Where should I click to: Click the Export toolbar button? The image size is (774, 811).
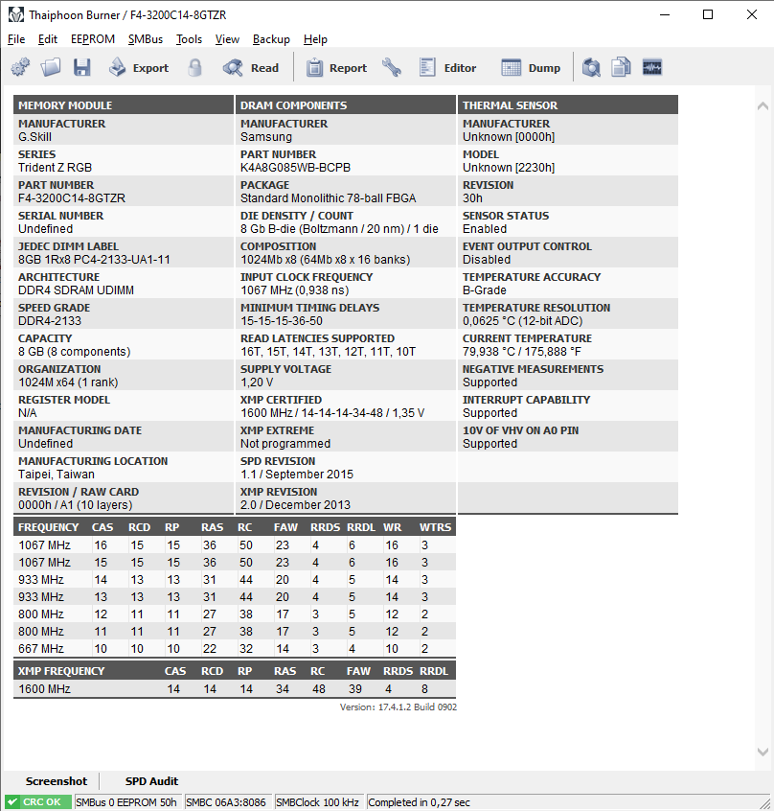[x=139, y=68]
